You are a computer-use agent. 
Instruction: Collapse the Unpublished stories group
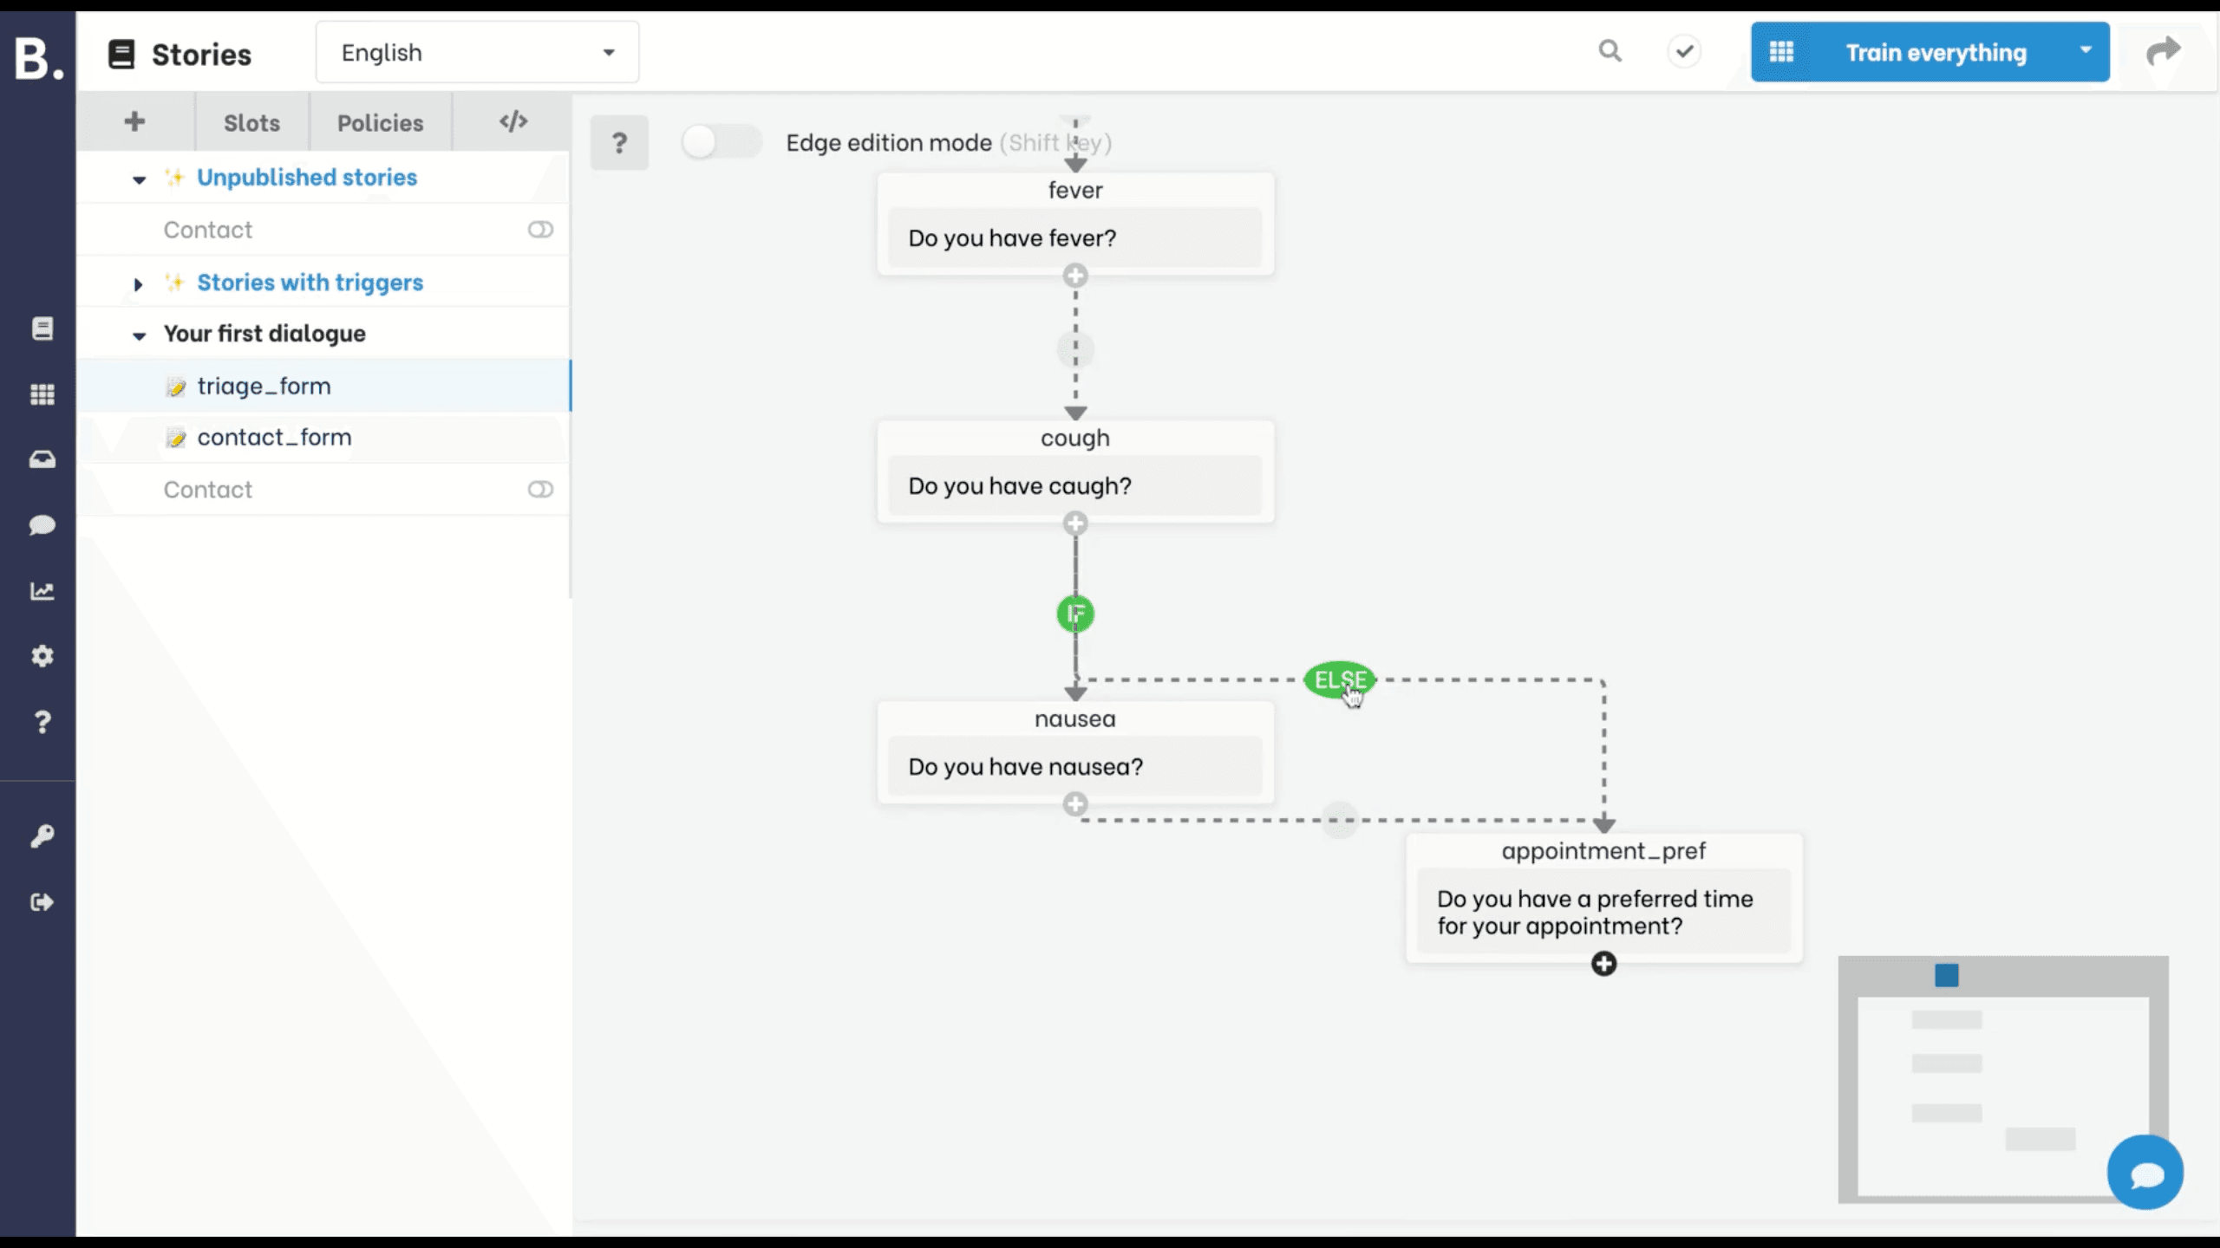click(x=139, y=179)
